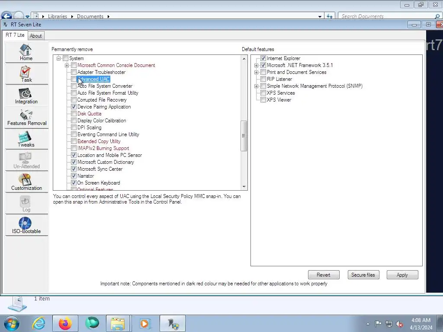The width and height of the screenshot is (443, 332).
Task: Uncheck On Screen Keyboard checkbox
Action: point(74,183)
